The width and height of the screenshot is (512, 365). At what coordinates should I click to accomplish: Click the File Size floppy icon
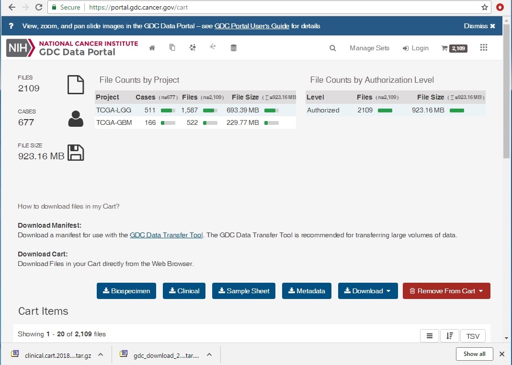coord(76,153)
